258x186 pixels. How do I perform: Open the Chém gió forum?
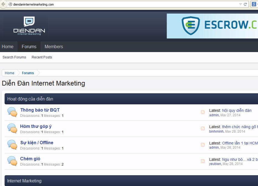[x=30, y=159]
